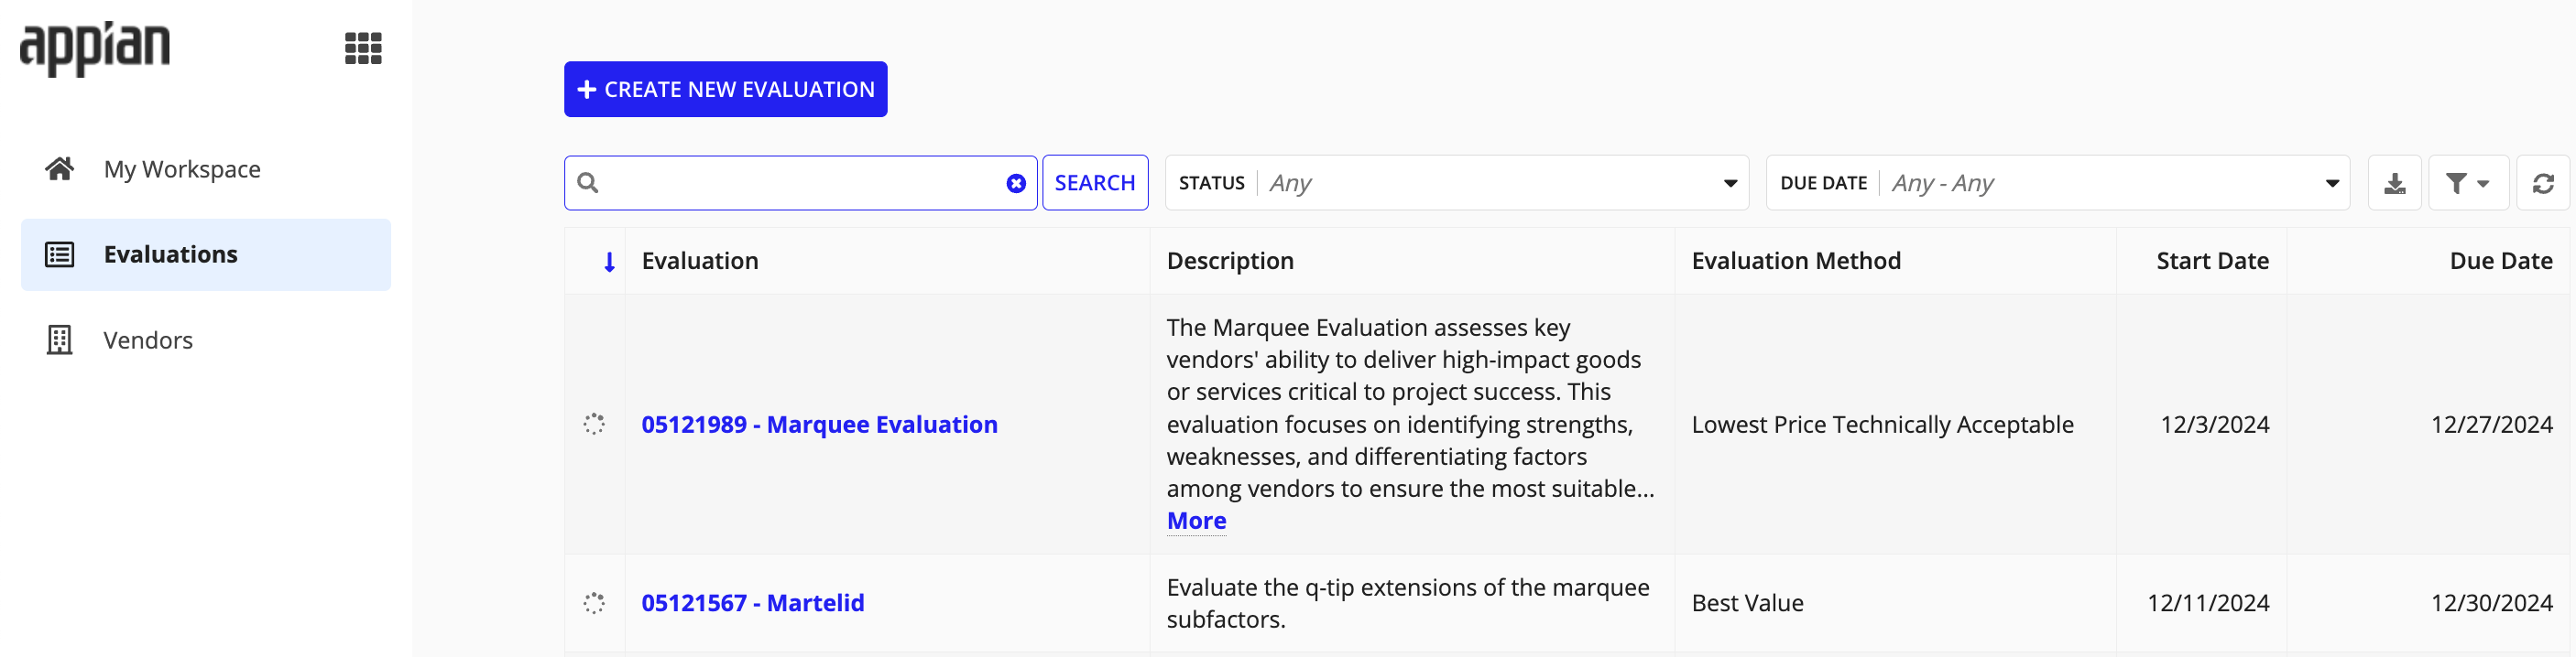The image size is (2576, 657).
Task: Open 05121567 - Martelid evaluation
Action: tap(753, 603)
